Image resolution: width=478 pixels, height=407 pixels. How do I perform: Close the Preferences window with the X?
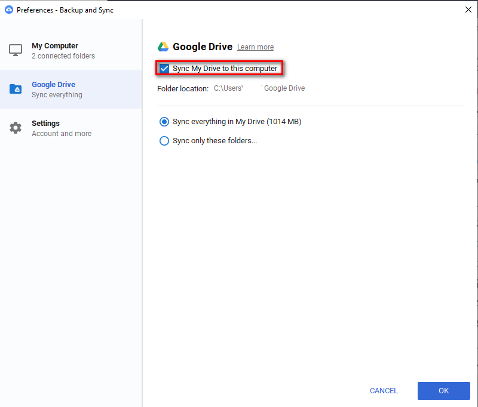(467, 10)
